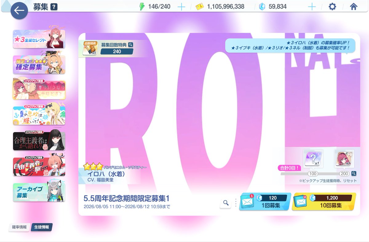
Task: Tap the 募集回数特典 240 counter
Action: click(117, 52)
